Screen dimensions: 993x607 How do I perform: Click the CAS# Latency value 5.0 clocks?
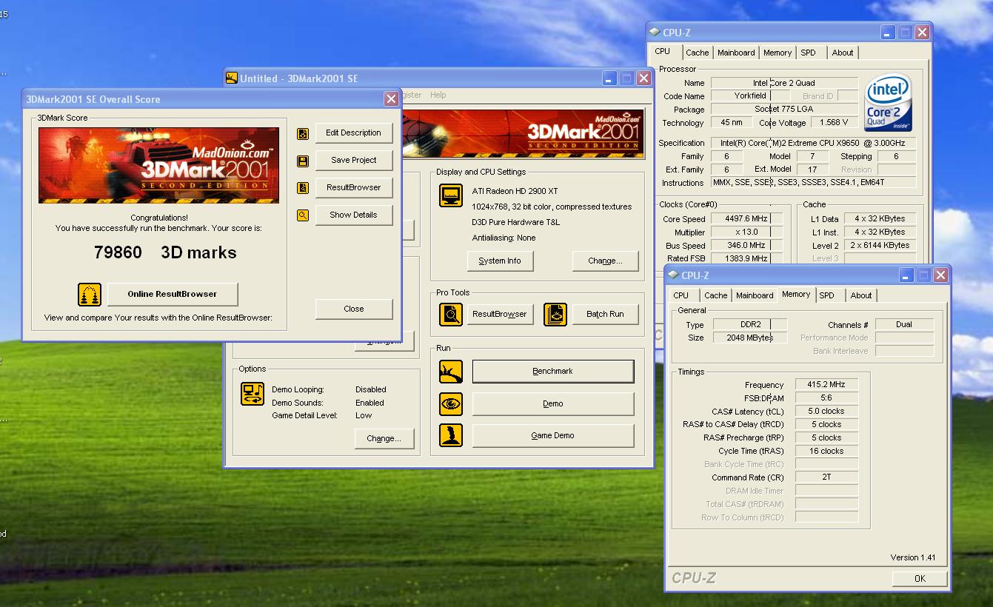[x=827, y=411]
